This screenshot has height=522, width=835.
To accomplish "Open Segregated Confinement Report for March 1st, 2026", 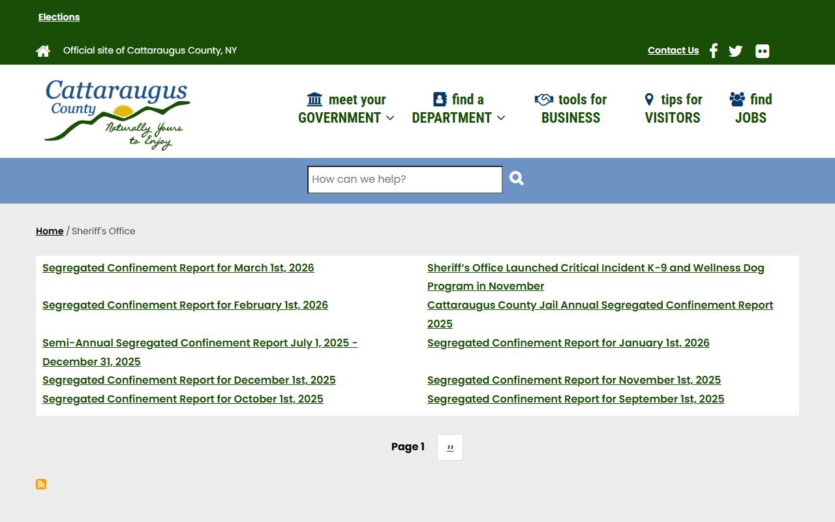I will [178, 268].
